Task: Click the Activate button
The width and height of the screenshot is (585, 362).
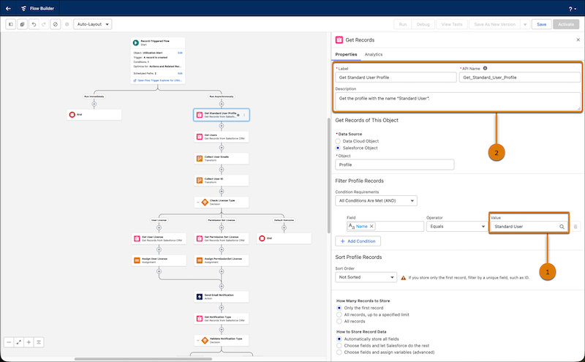Action: (566, 24)
